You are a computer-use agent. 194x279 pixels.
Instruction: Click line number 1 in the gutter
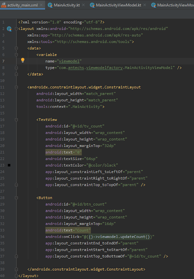point(3,22)
